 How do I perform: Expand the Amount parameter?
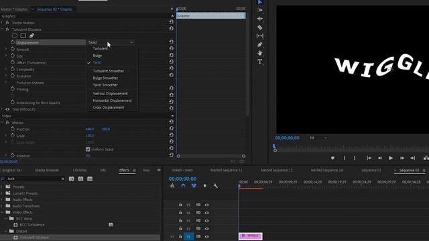coord(6,49)
